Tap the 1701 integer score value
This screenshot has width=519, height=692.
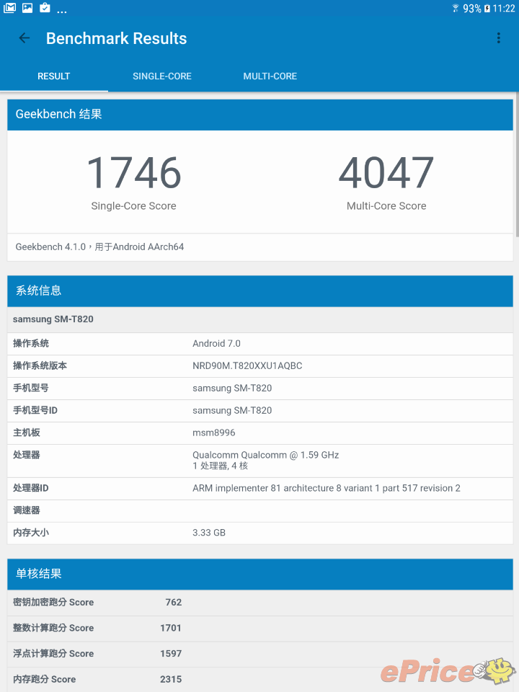point(171,628)
